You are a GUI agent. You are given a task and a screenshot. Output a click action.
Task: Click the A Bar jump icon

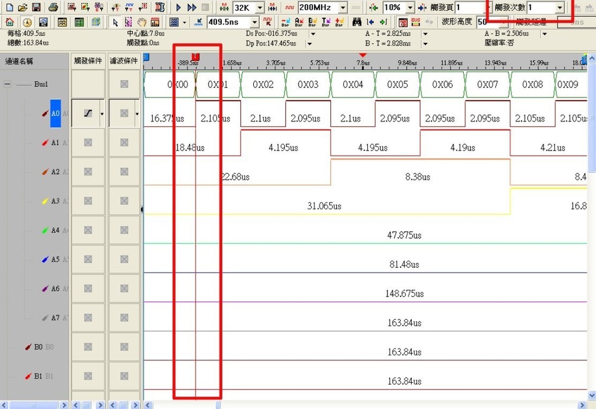tap(299, 22)
